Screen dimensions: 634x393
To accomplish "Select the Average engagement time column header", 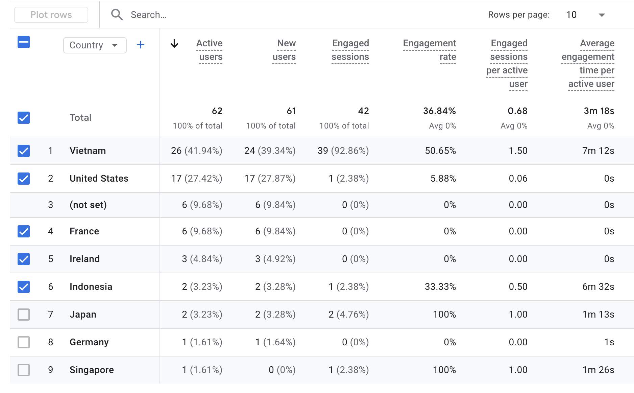I will pyautogui.click(x=588, y=64).
